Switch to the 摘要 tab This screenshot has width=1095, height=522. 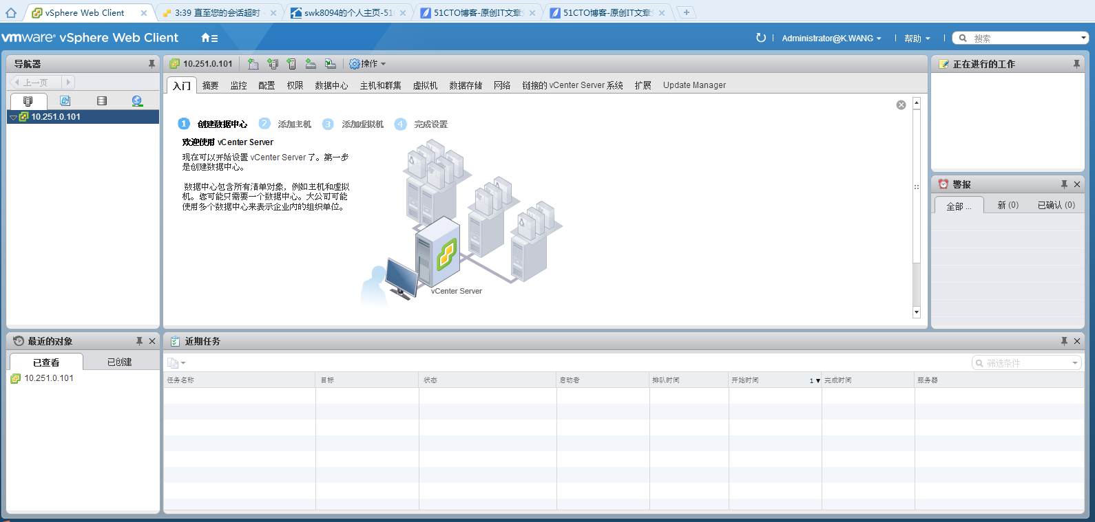tap(210, 85)
